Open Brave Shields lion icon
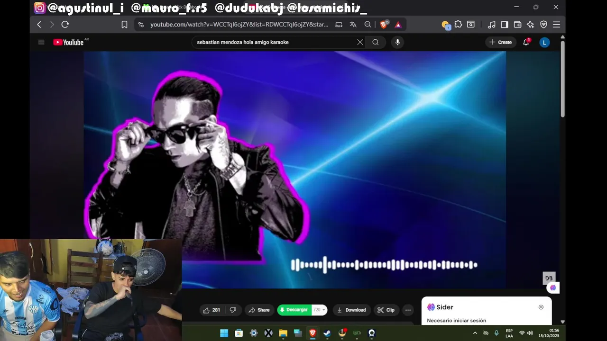This screenshot has width=607, height=341. pos(384,25)
